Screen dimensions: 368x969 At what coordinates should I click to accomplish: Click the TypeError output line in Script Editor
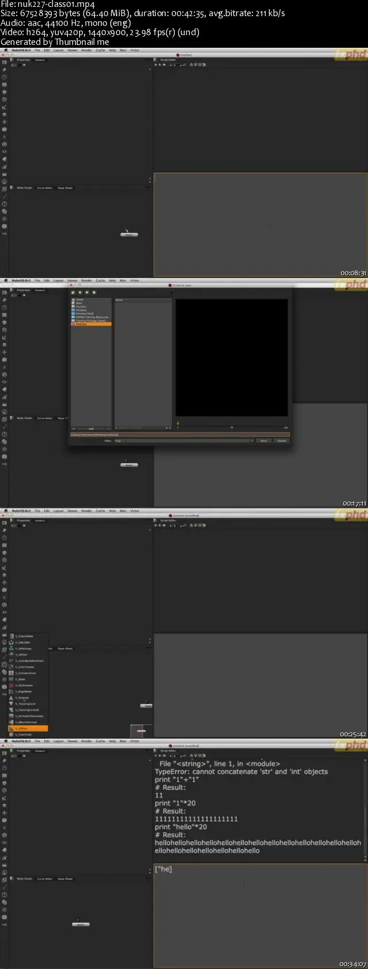point(241,772)
